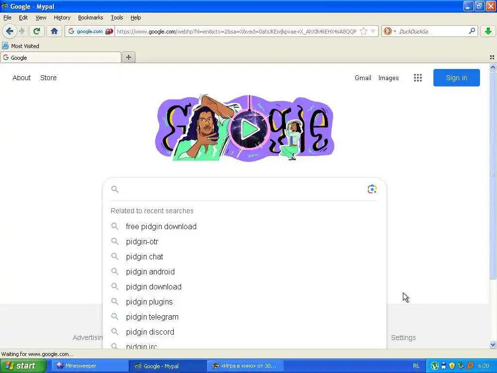This screenshot has height=373, width=497.
Task: Open the Tools menu
Action: tap(116, 17)
